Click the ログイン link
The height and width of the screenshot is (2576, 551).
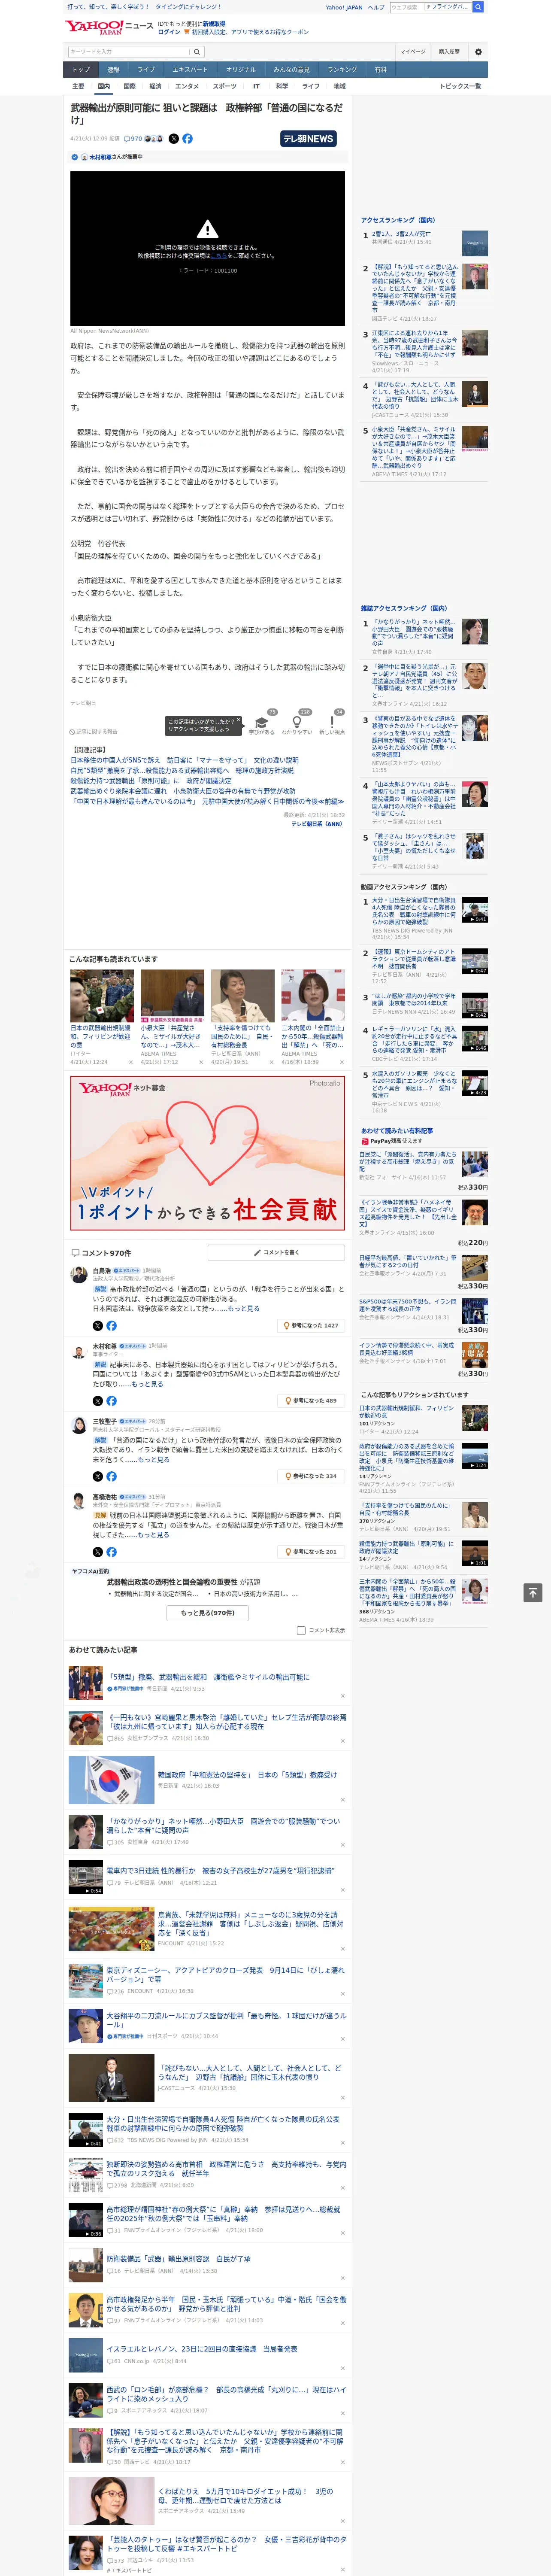tap(169, 32)
